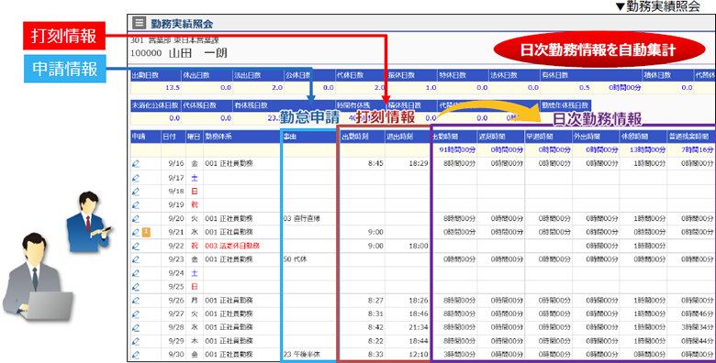Click the 8:27 clock-in time on 9/26
The image size is (716, 363).
coord(375,301)
